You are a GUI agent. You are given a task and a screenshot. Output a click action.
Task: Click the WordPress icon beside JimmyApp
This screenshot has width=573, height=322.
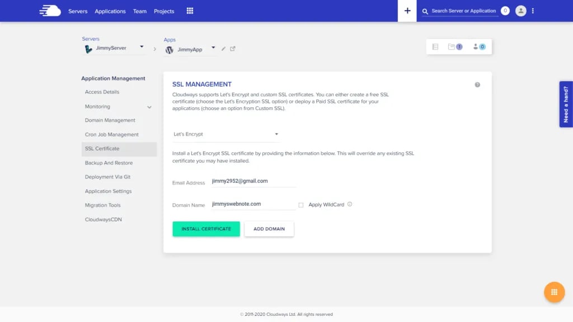click(x=169, y=50)
